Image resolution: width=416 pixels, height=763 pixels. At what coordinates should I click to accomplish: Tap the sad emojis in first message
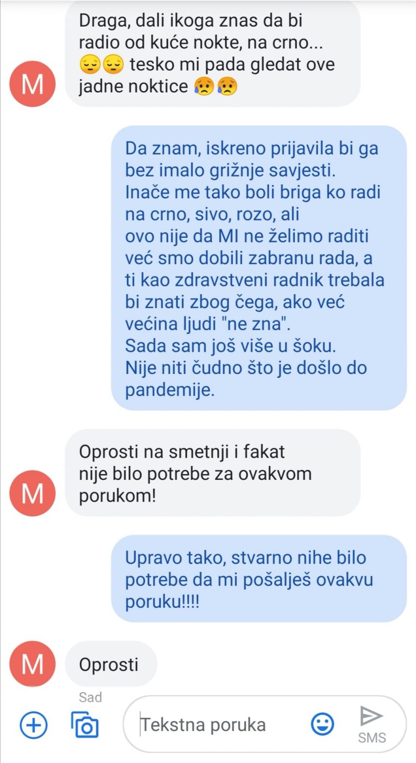pos(102,64)
